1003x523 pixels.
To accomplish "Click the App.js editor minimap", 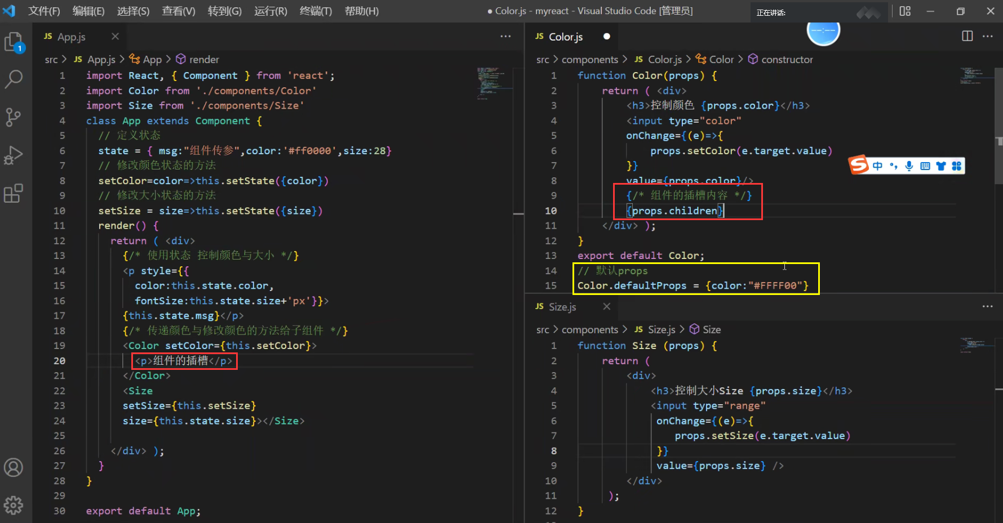I will pos(494,84).
